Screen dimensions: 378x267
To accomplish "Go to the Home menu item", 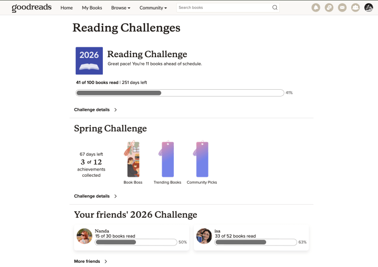I will pos(67,8).
